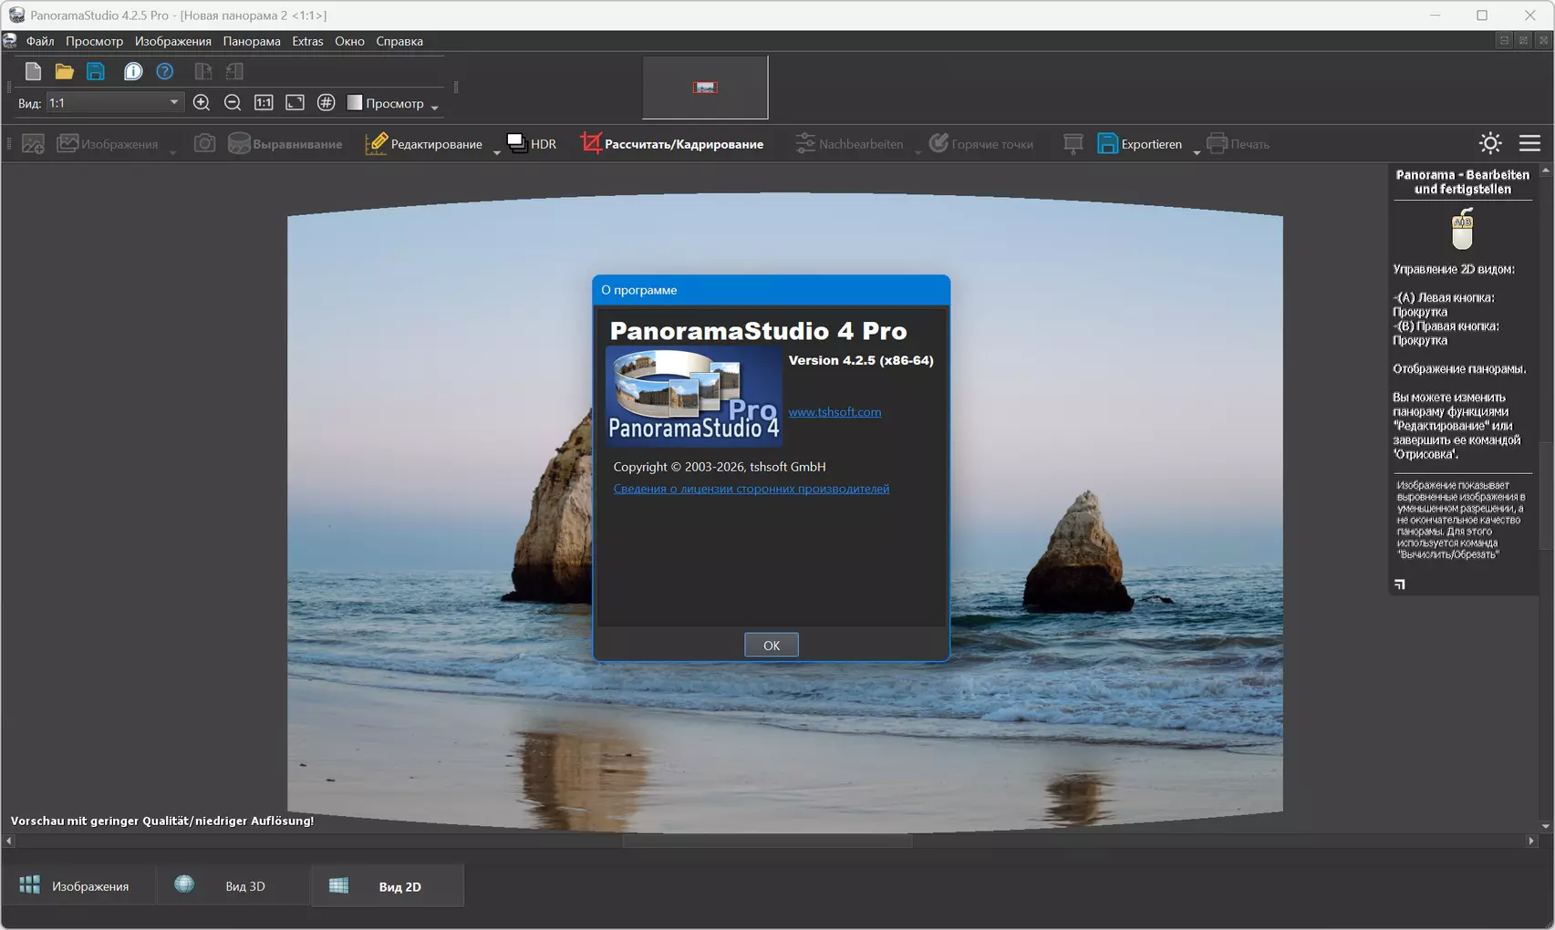Click the HDR toolbar button
The width and height of the screenshot is (1555, 930).
tap(532, 144)
